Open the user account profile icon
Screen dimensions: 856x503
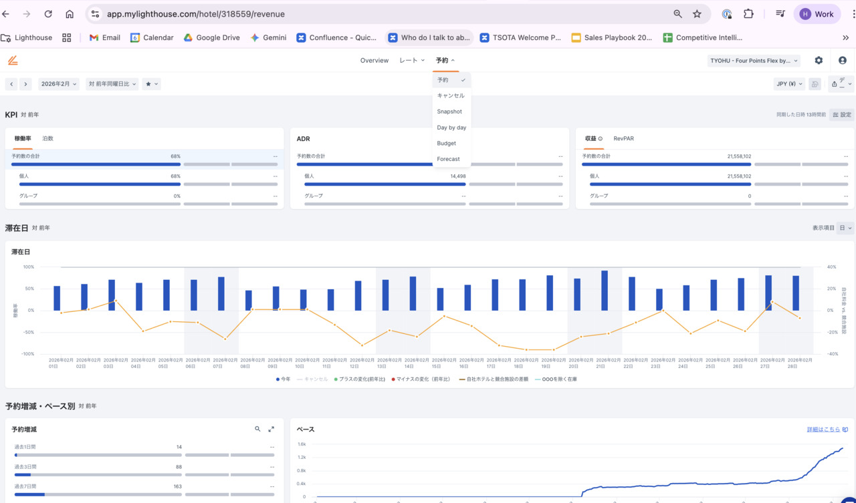(842, 61)
